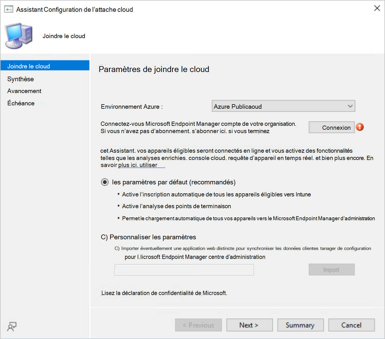Screen dimensions: 385x339
Task: Choose Personnaliser les paramètres option
Action: (104, 237)
